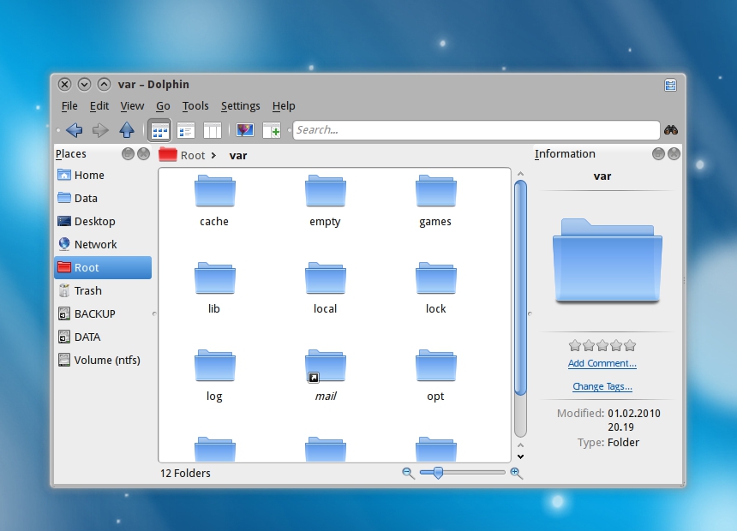Screen dimensions: 737x531
Task: Close the Places panel
Action: (143, 153)
